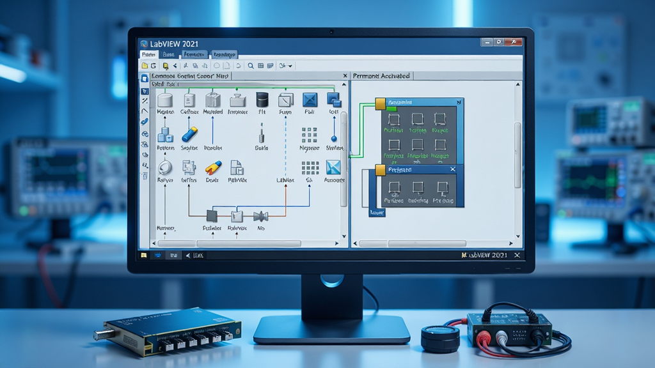Click the LabVIEW 2021 window title text
This screenshot has width=655, height=368.
point(174,44)
